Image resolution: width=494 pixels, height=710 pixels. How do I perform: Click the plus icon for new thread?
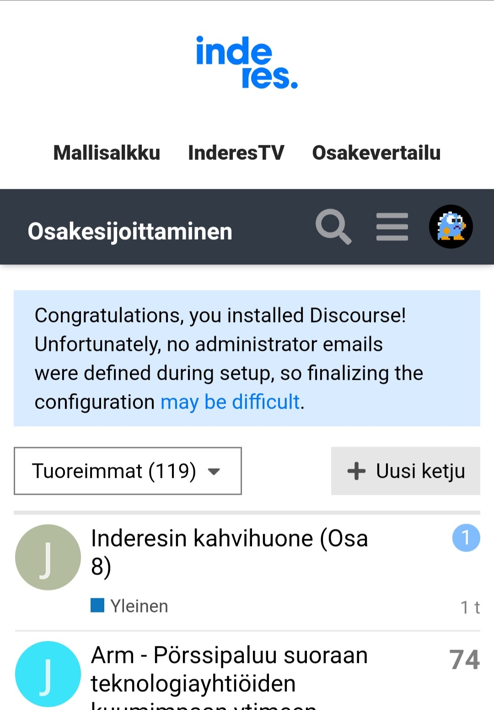356,471
